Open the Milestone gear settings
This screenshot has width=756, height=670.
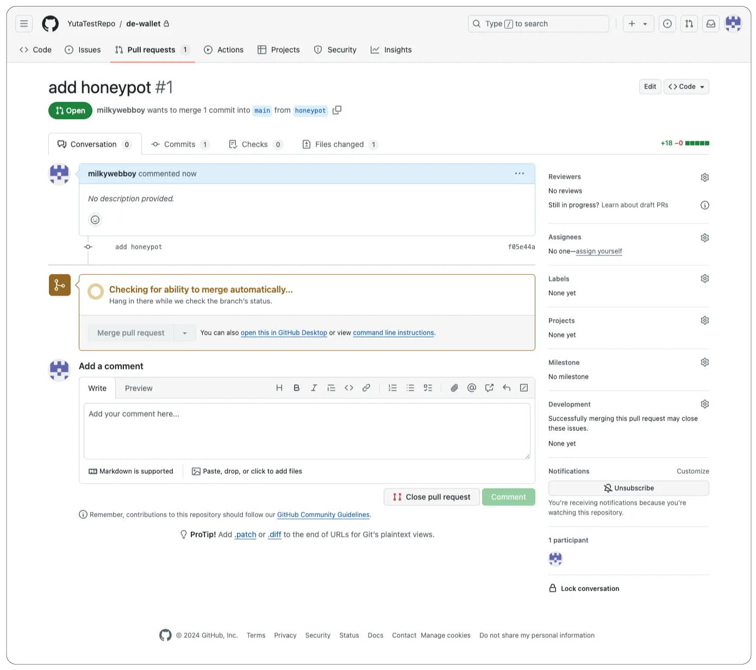click(x=705, y=362)
